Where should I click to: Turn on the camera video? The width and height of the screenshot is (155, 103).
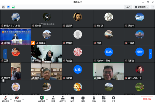pos(17,99)
